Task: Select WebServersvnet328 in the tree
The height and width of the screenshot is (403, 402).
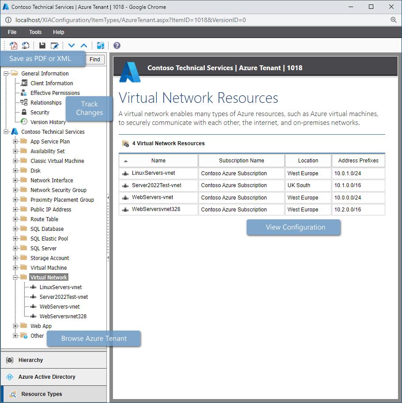Action: (x=63, y=316)
